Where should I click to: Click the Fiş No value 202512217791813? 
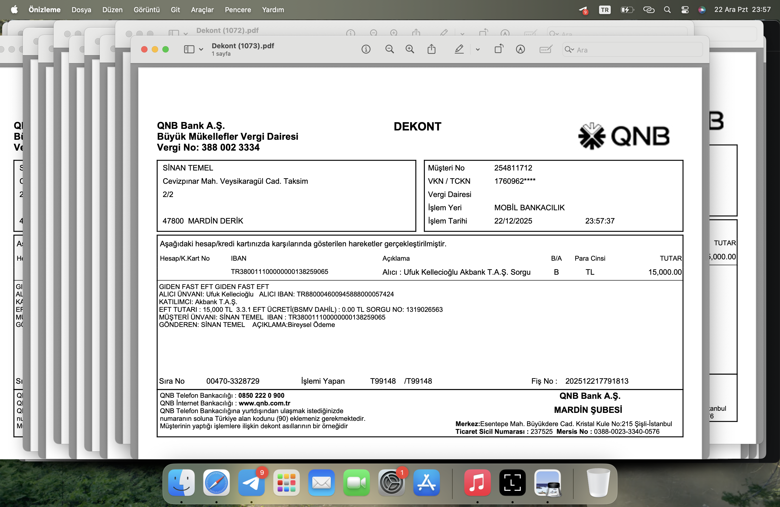597,381
